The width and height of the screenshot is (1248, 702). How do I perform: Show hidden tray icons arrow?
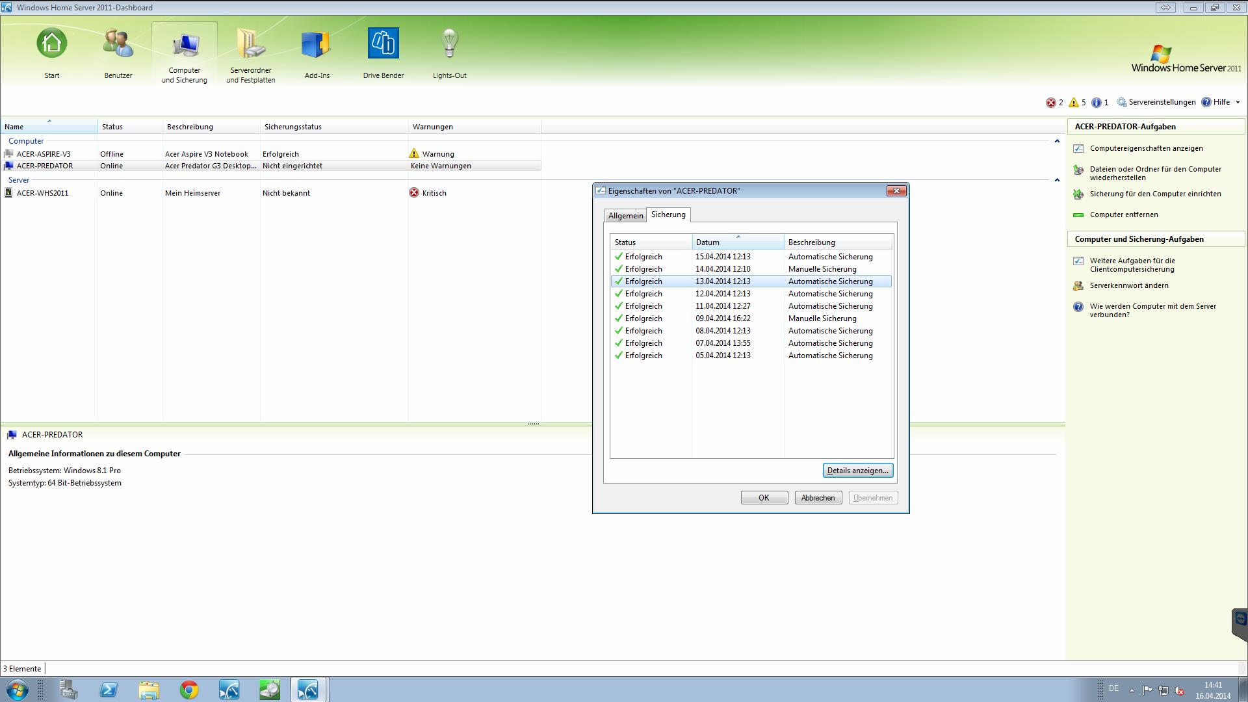pos(1132,690)
